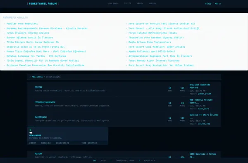Open the Yardım menu item

[x=152, y=3]
